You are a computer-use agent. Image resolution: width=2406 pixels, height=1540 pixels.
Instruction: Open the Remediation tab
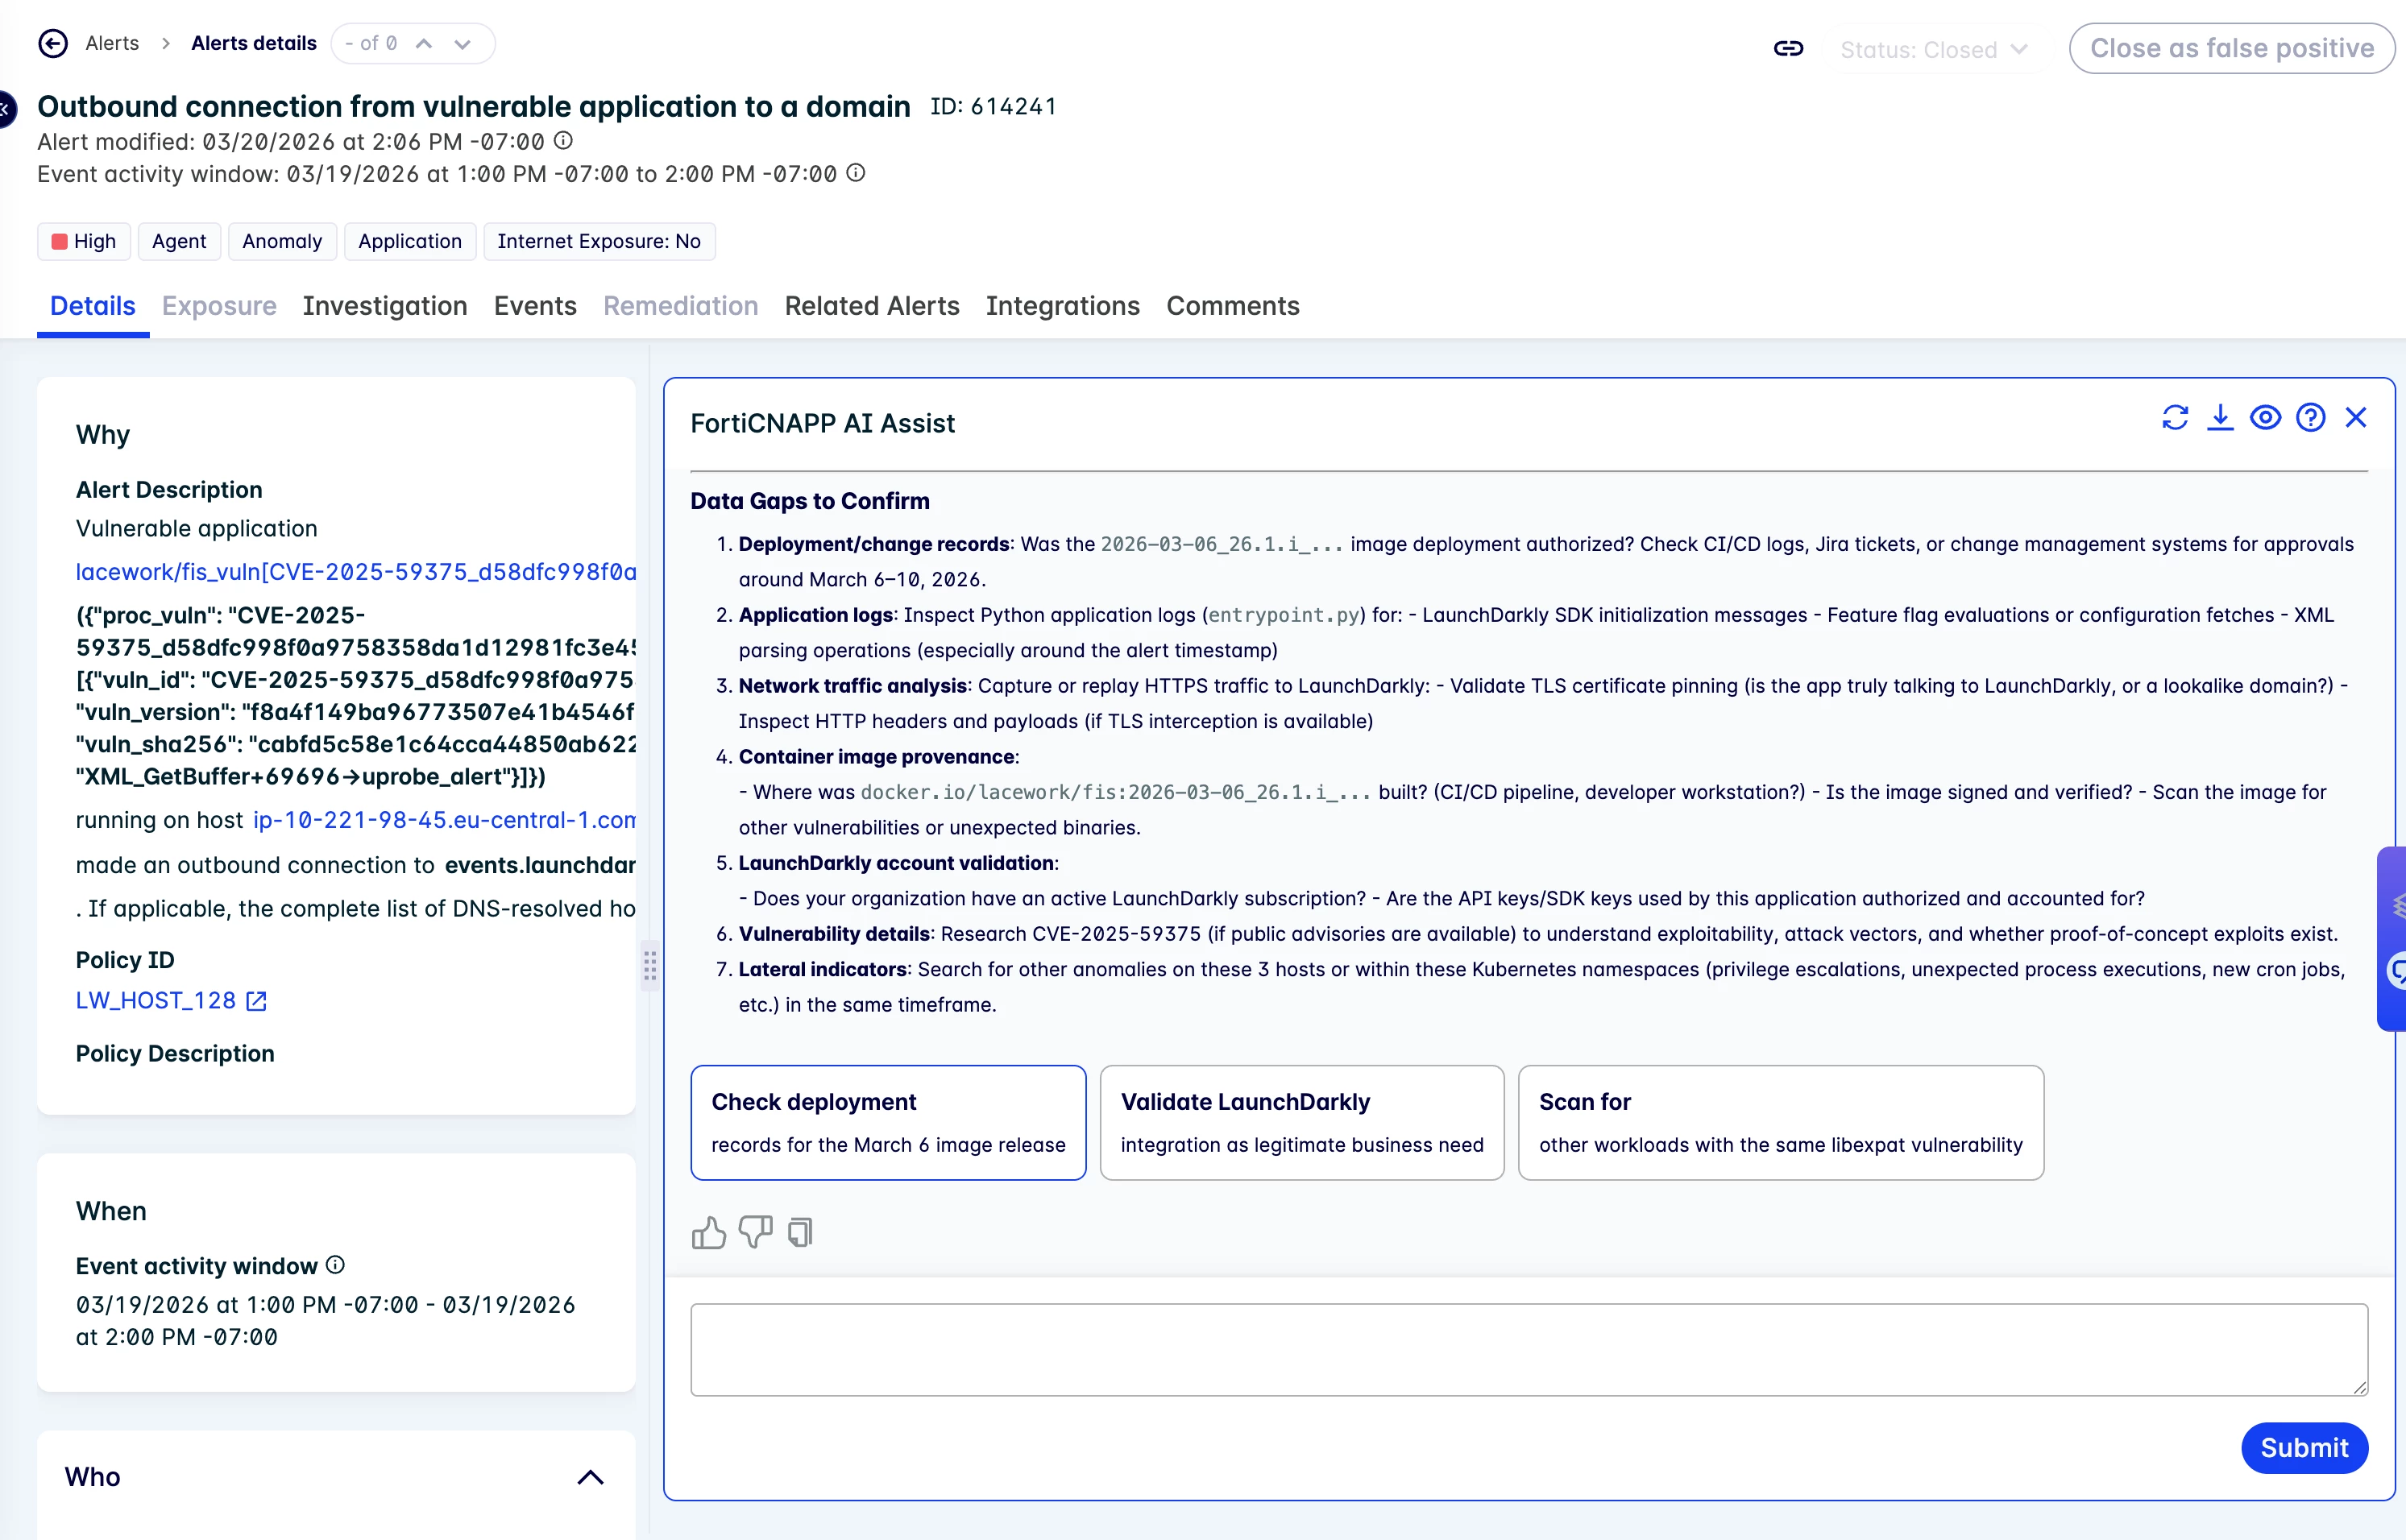click(x=680, y=306)
